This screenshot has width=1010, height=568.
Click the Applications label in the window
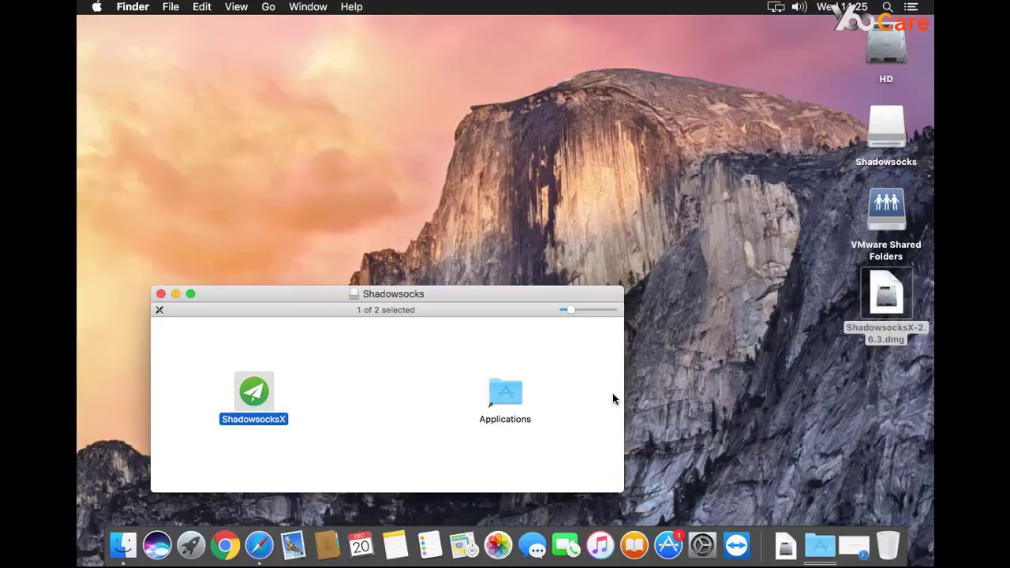(505, 419)
